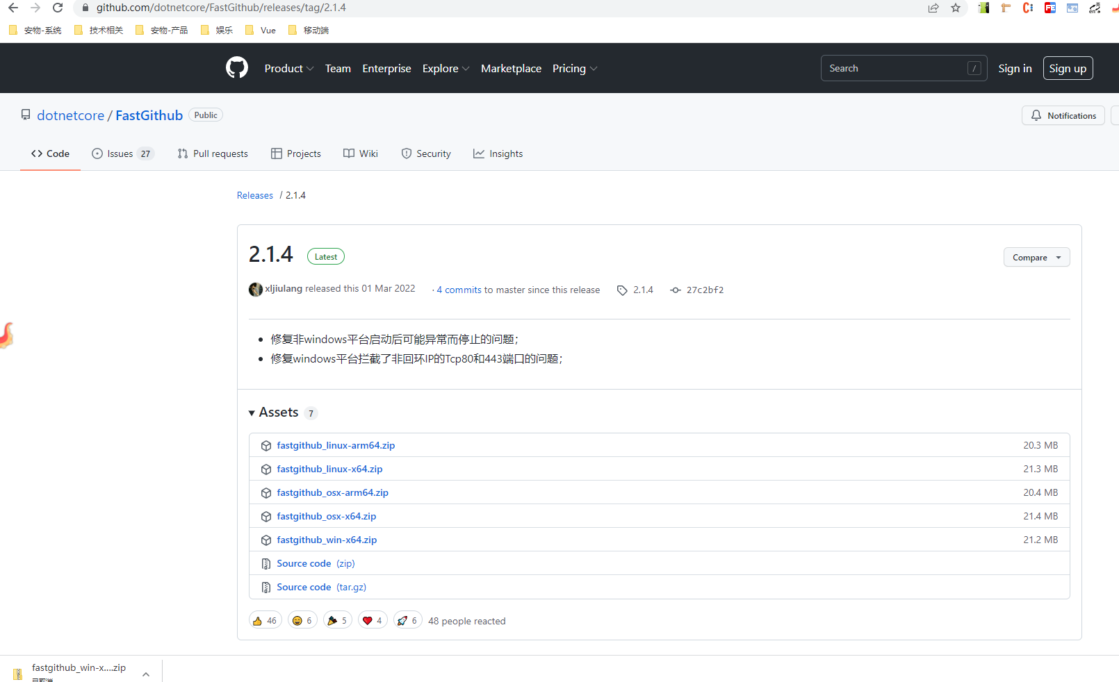Click the zip file icon for Source code (zip)
Screen dimensions: 1119x682
point(266,564)
